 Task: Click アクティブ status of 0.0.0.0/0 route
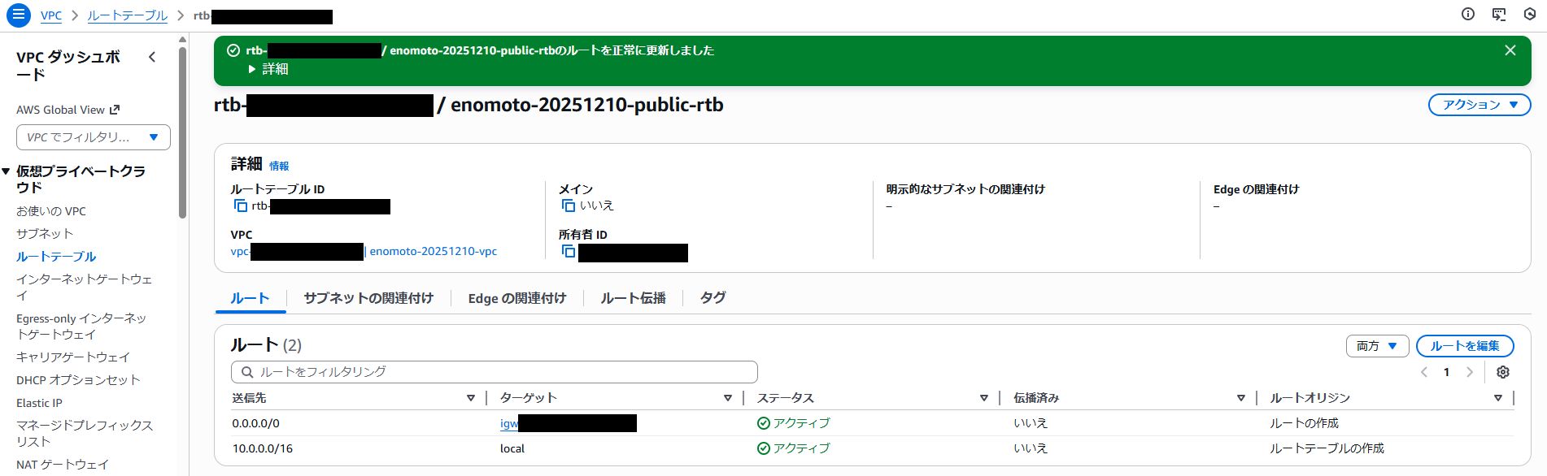pyautogui.click(x=794, y=423)
